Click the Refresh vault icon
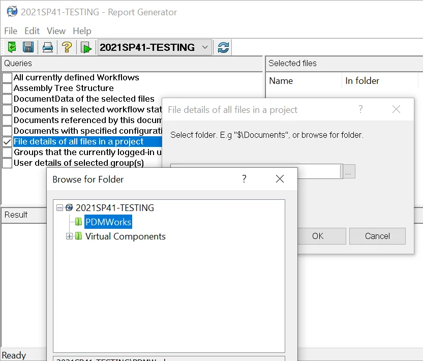The height and width of the screenshot is (361, 423). click(223, 47)
